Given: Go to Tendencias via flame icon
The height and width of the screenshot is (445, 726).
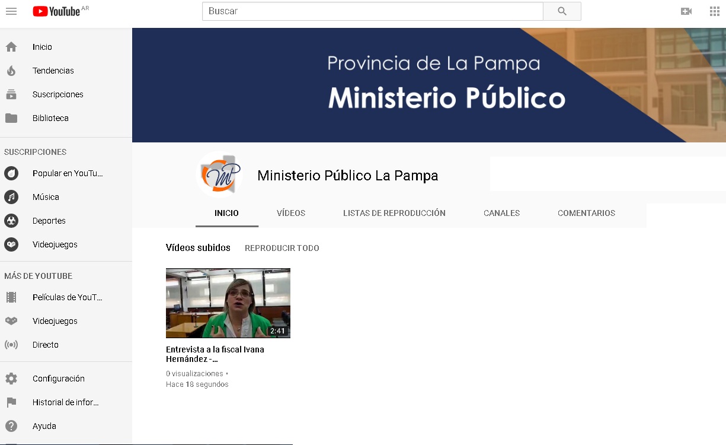Looking at the screenshot, I should (11, 71).
